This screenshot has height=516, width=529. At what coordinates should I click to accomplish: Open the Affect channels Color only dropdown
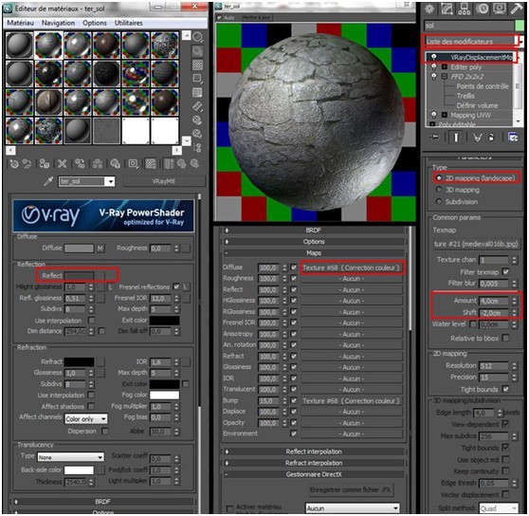tap(86, 419)
